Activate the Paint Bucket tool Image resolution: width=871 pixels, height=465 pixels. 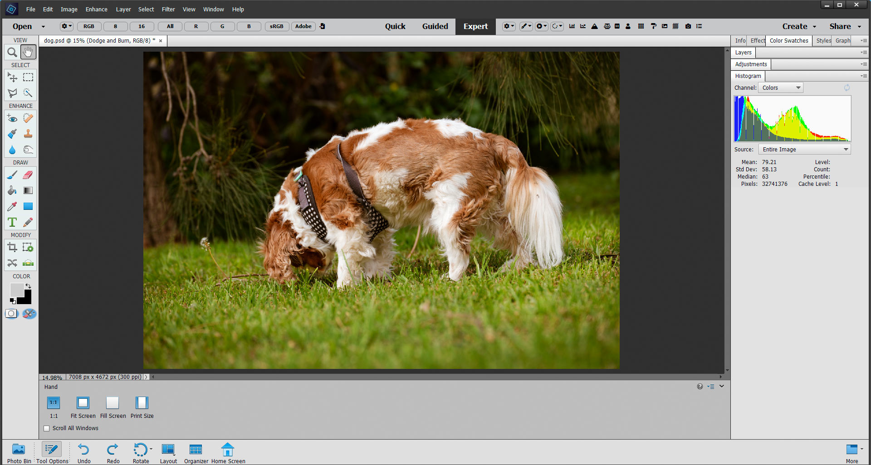pos(12,191)
